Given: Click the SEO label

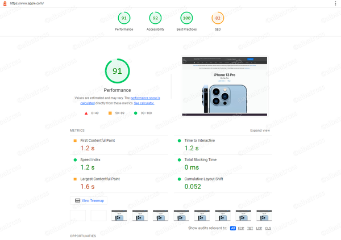Looking at the screenshot, I should coord(218,30).
